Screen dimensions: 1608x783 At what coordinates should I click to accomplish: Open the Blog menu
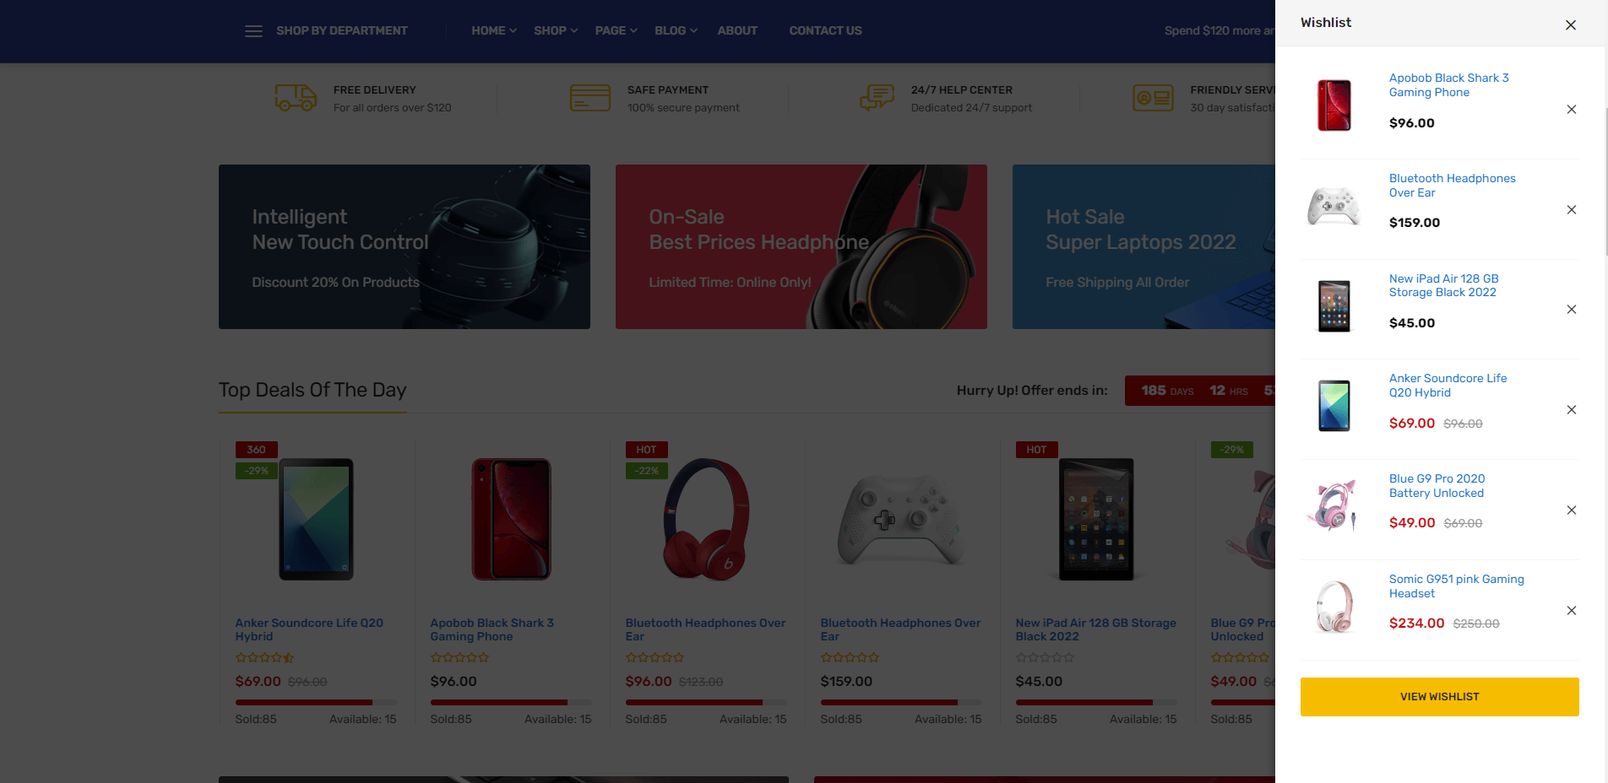(x=676, y=30)
